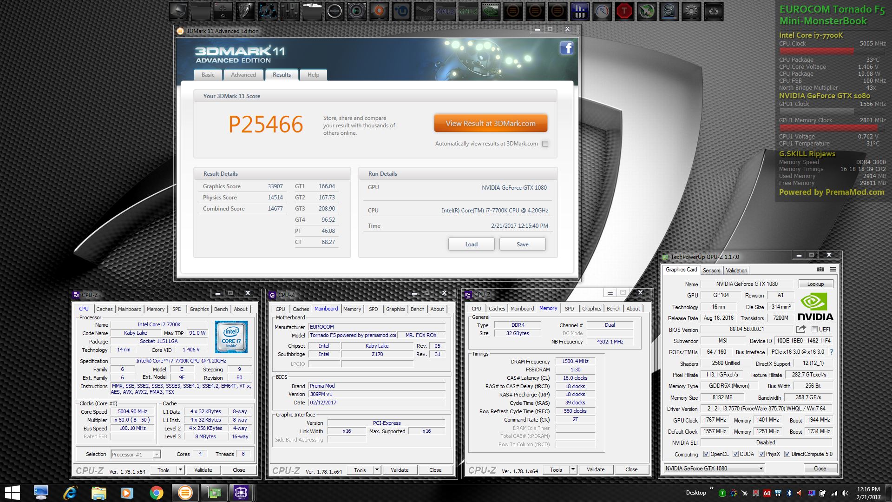The width and height of the screenshot is (892, 502).
Task: Open Uplay icon in the top dock
Action: 401,11
